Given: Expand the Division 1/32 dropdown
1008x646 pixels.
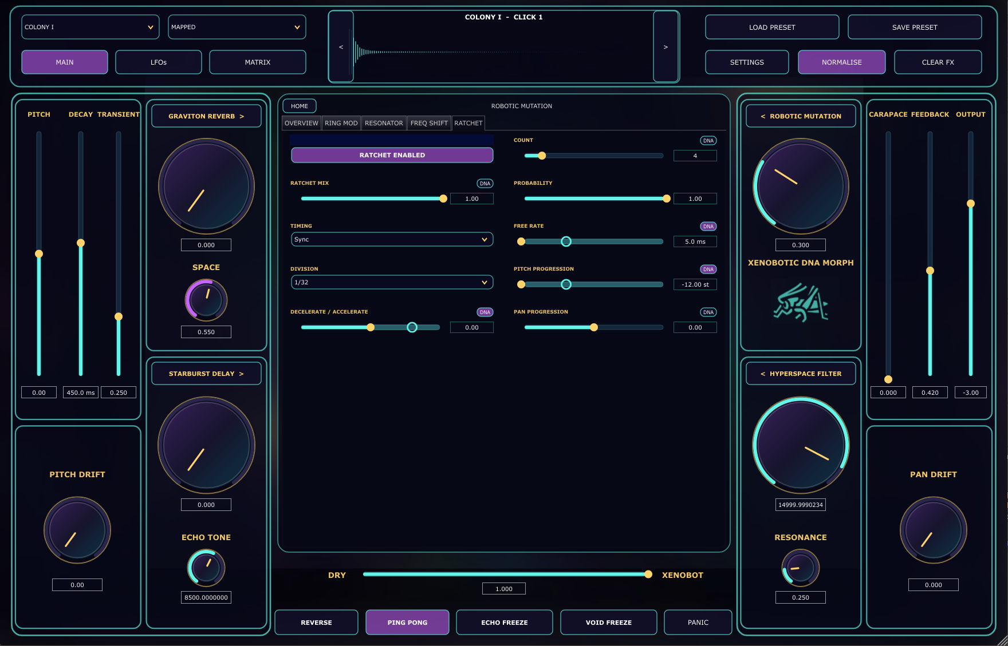Looking at the screenshot, I should (x=392, y=283).
